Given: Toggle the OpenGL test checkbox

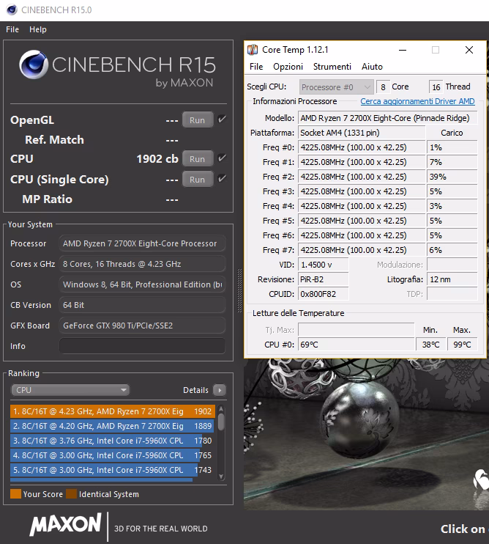Looking at the screenshot, I should (x=222, y=120).
